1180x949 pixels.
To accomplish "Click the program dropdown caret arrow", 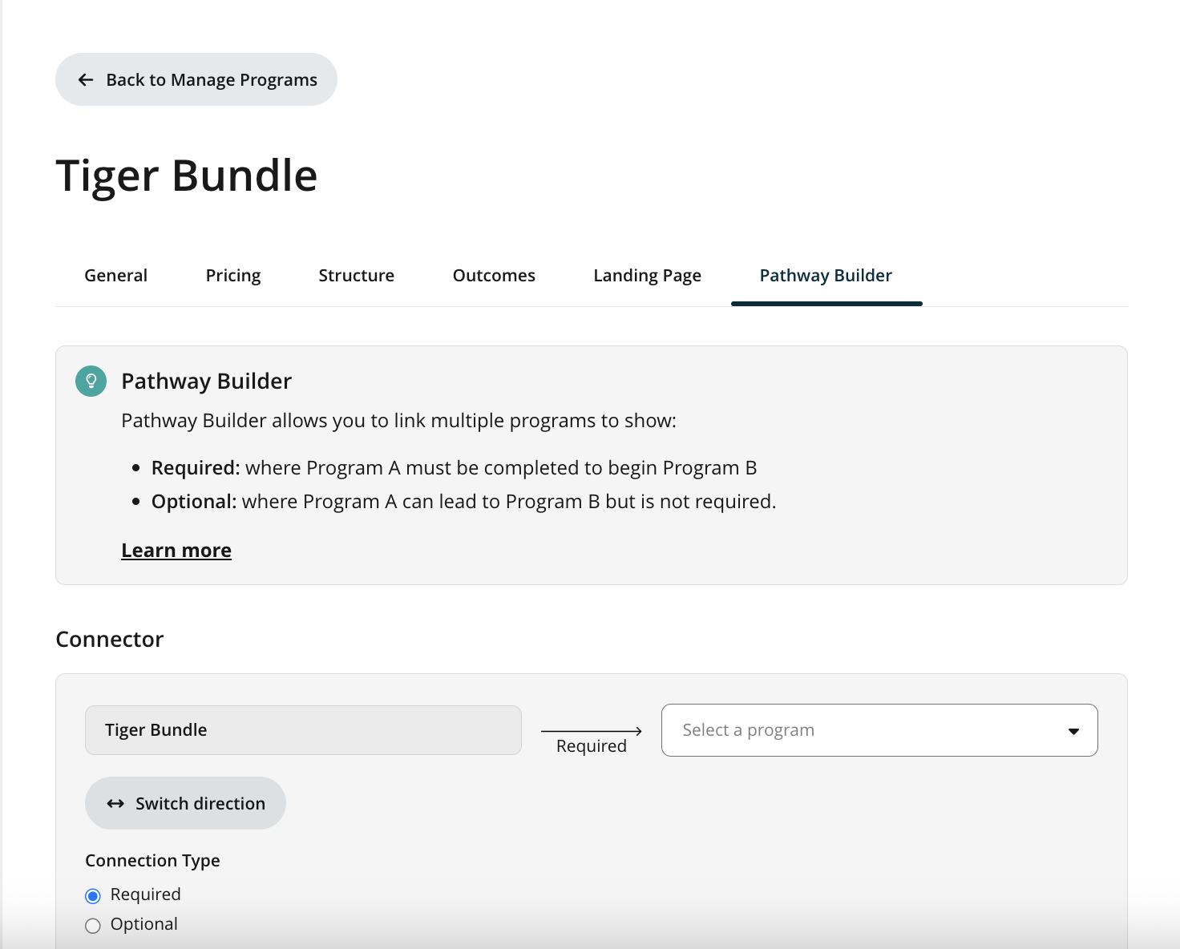I will [x=1073, y=731].
